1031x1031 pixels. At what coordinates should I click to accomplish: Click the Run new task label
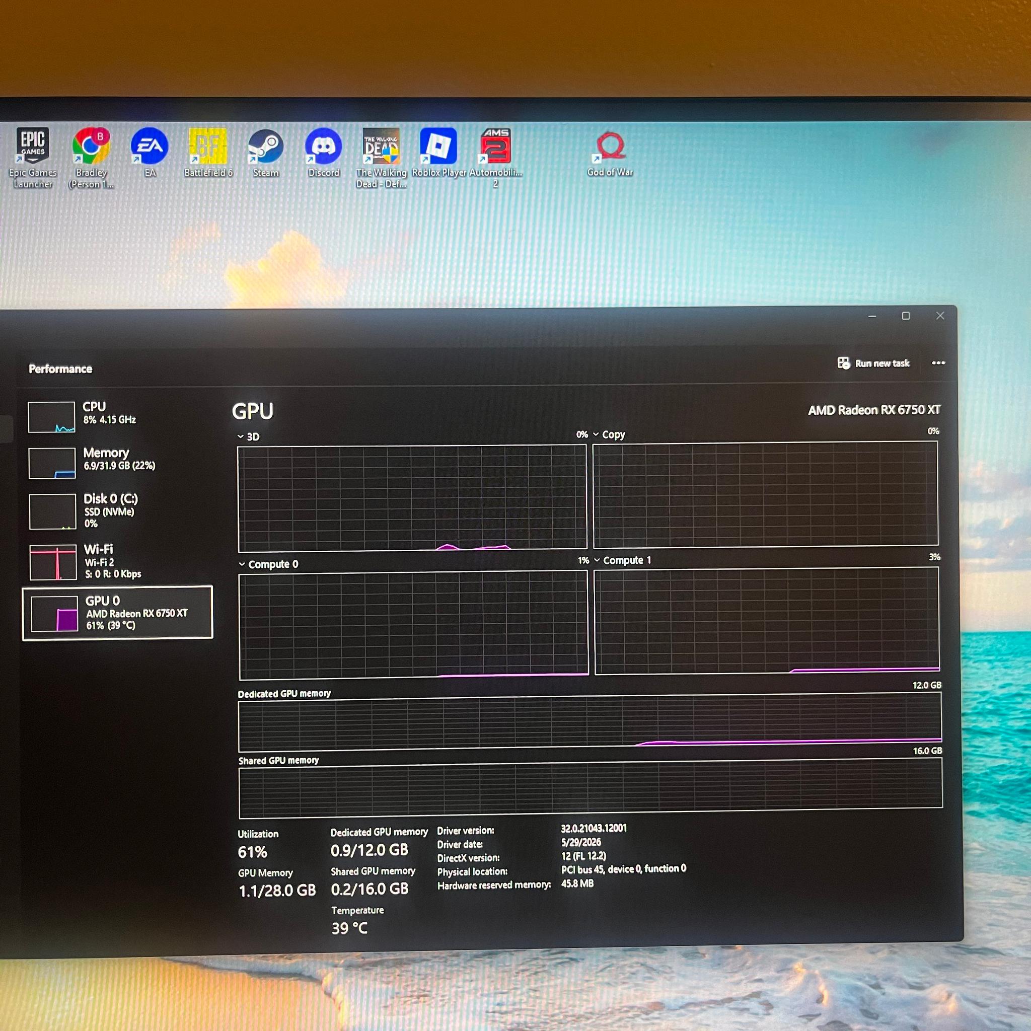(882, 363)
